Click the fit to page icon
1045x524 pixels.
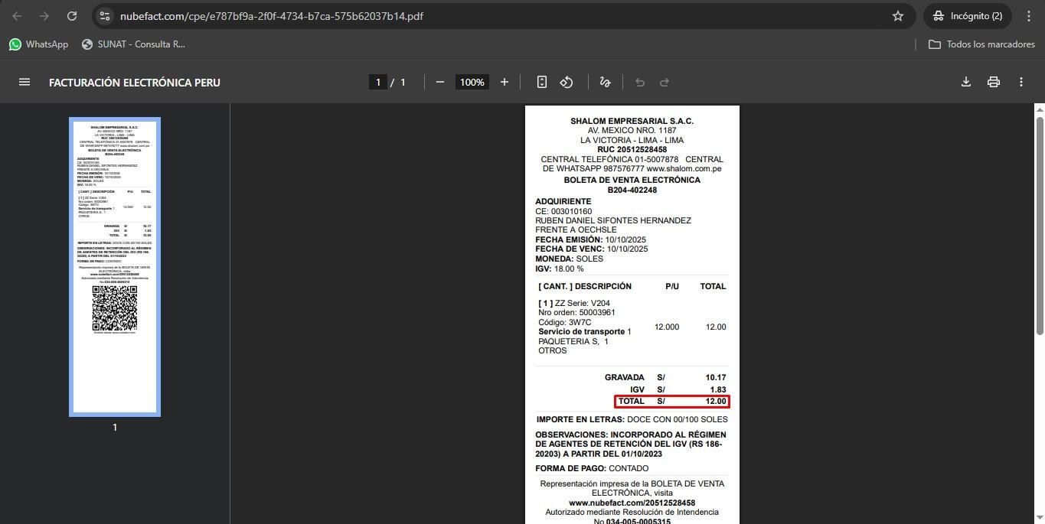point(542,82)
